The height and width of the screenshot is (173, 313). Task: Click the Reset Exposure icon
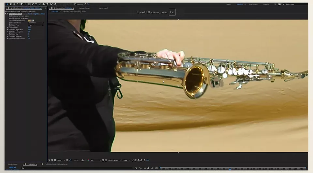coord(144,160)
